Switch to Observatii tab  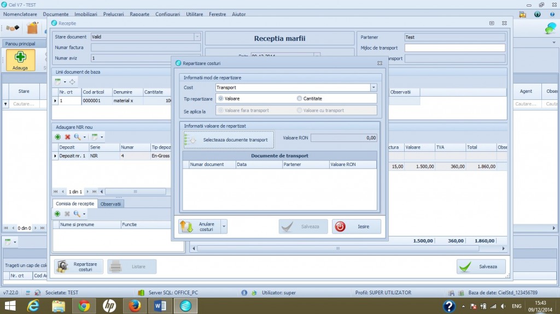click(x=110, y=204)
